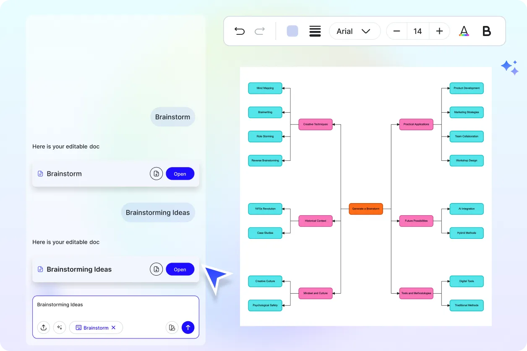Toggle bold formatting in the toolbar
527x351 pixels.
(487, 31)
